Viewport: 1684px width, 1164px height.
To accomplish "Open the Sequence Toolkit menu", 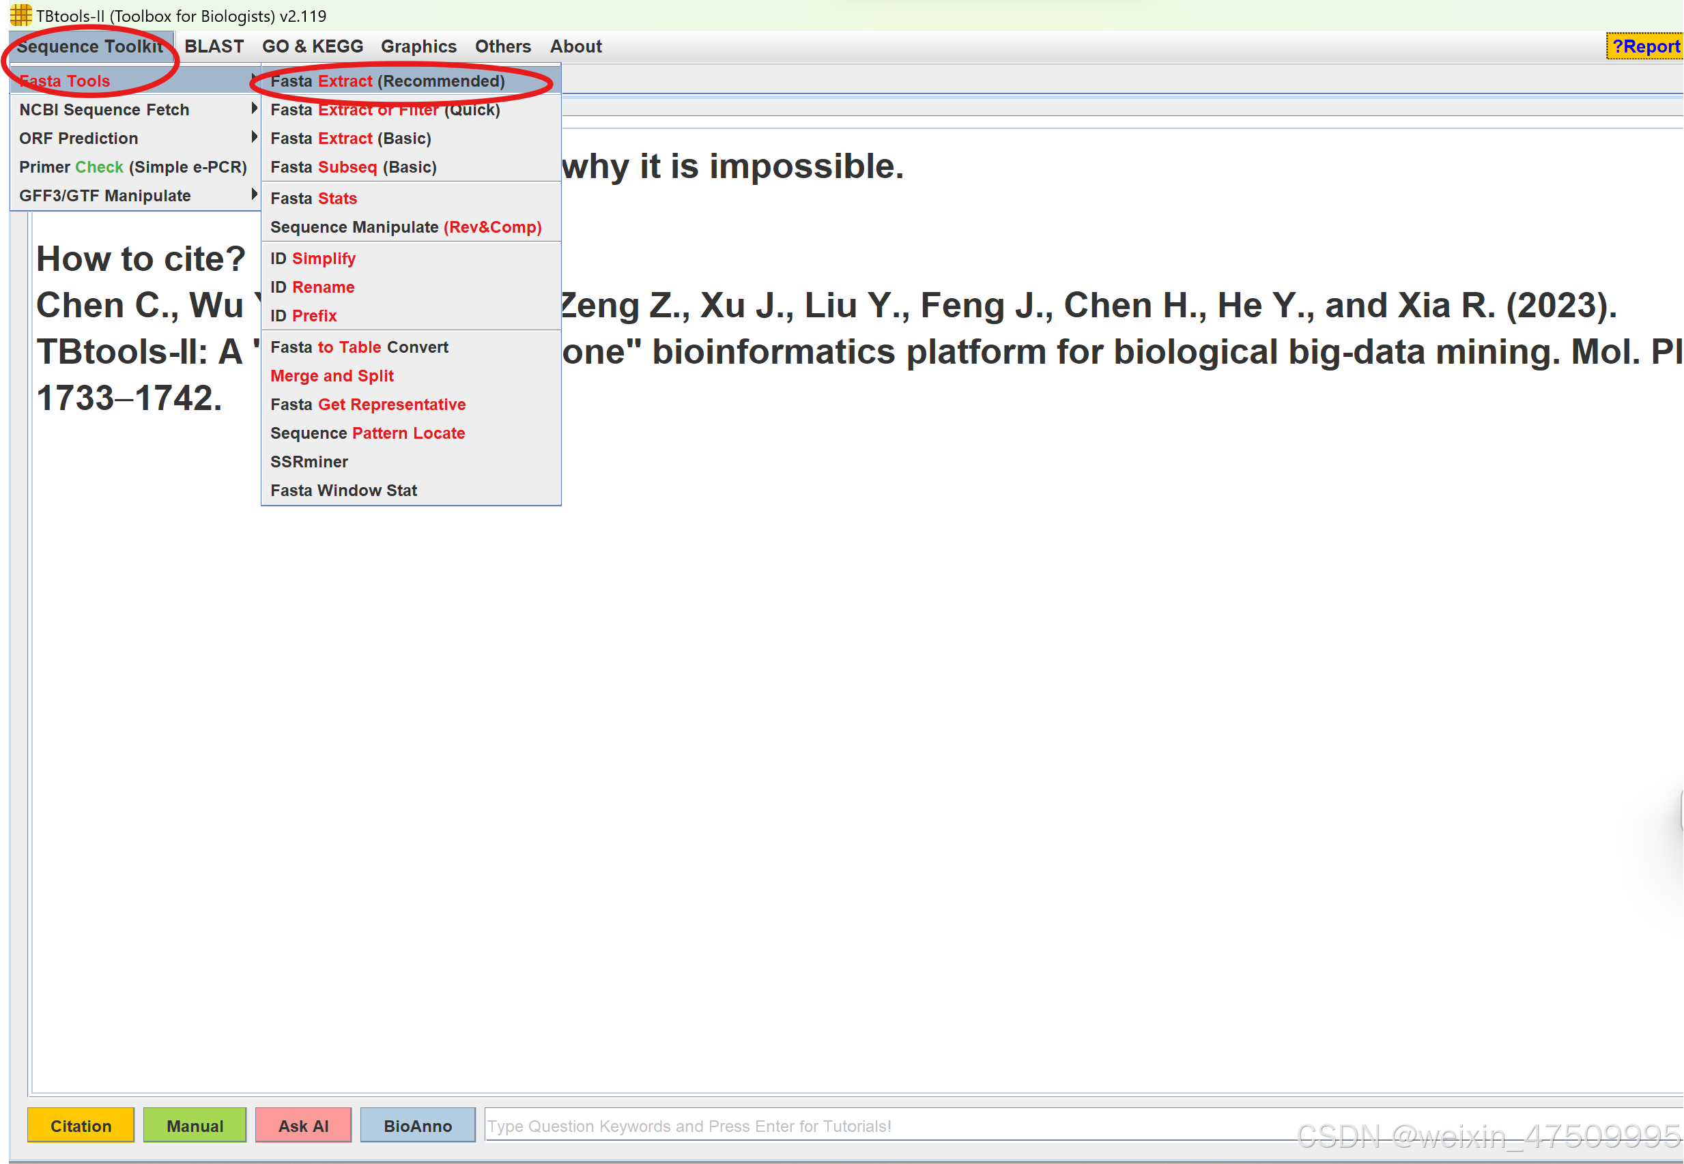I will coord(89,46).
